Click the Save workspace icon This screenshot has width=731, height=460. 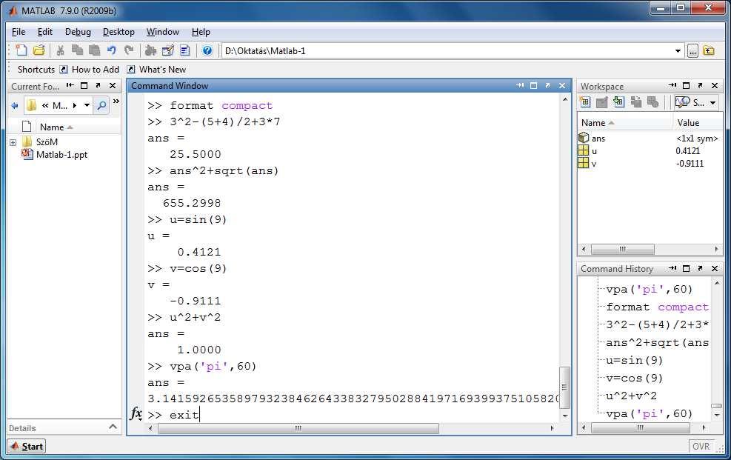[x=636, y=102]
